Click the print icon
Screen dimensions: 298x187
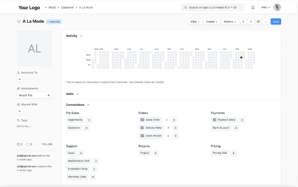click(x=259, y=22)
